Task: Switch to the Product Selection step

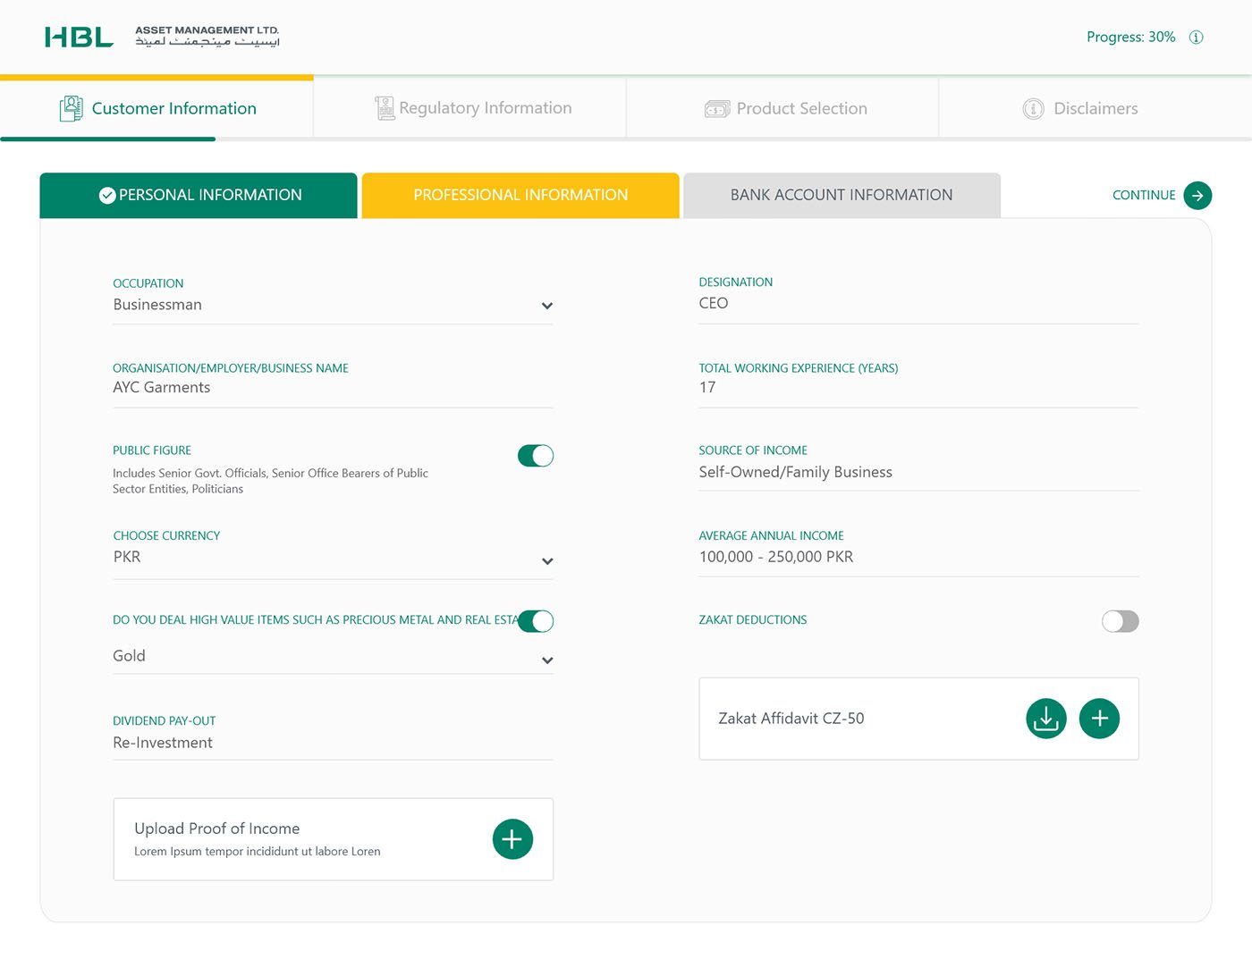Action: (782, 108)
